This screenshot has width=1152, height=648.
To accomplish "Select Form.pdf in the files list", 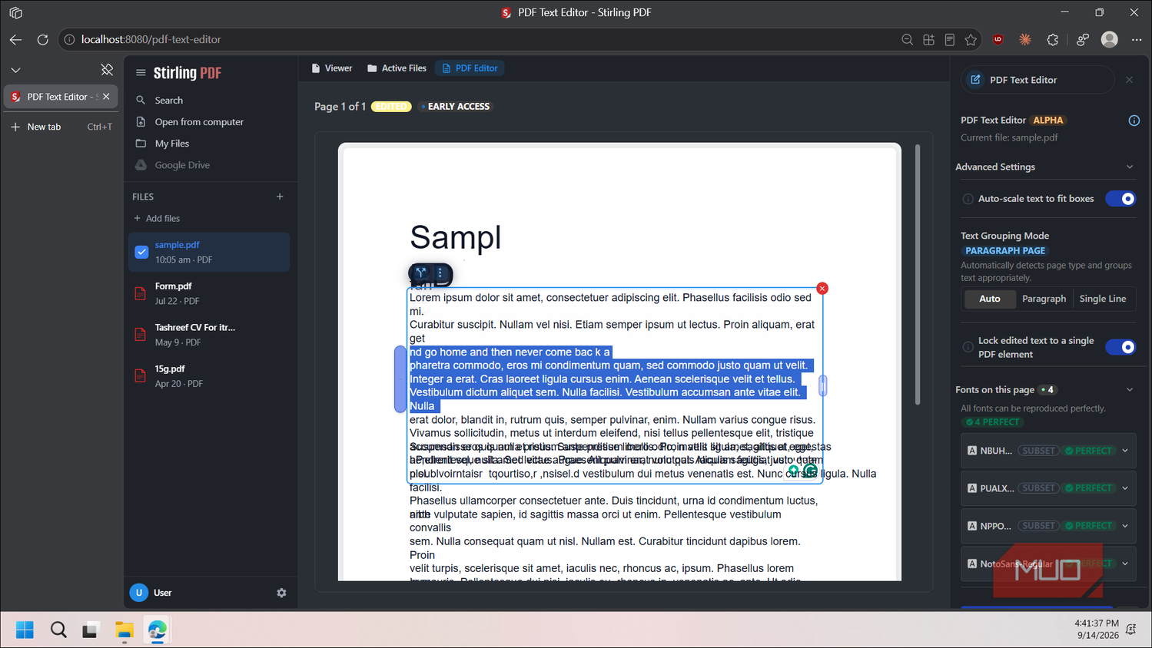I will pyautogui.click(x=209, y=293).
